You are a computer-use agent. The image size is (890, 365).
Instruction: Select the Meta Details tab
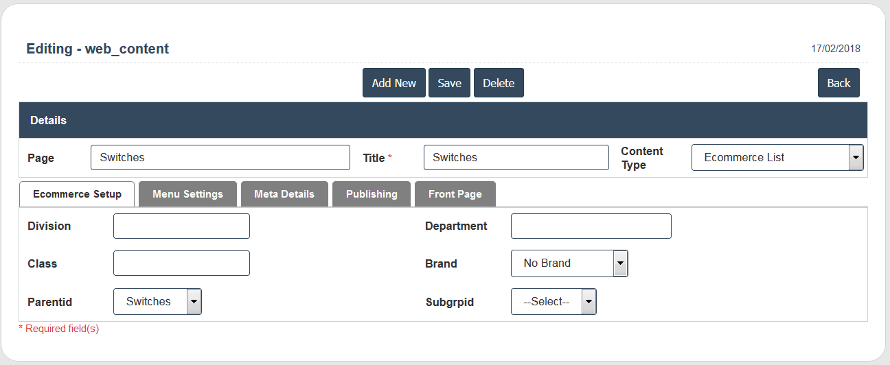(x=284, y=194)
